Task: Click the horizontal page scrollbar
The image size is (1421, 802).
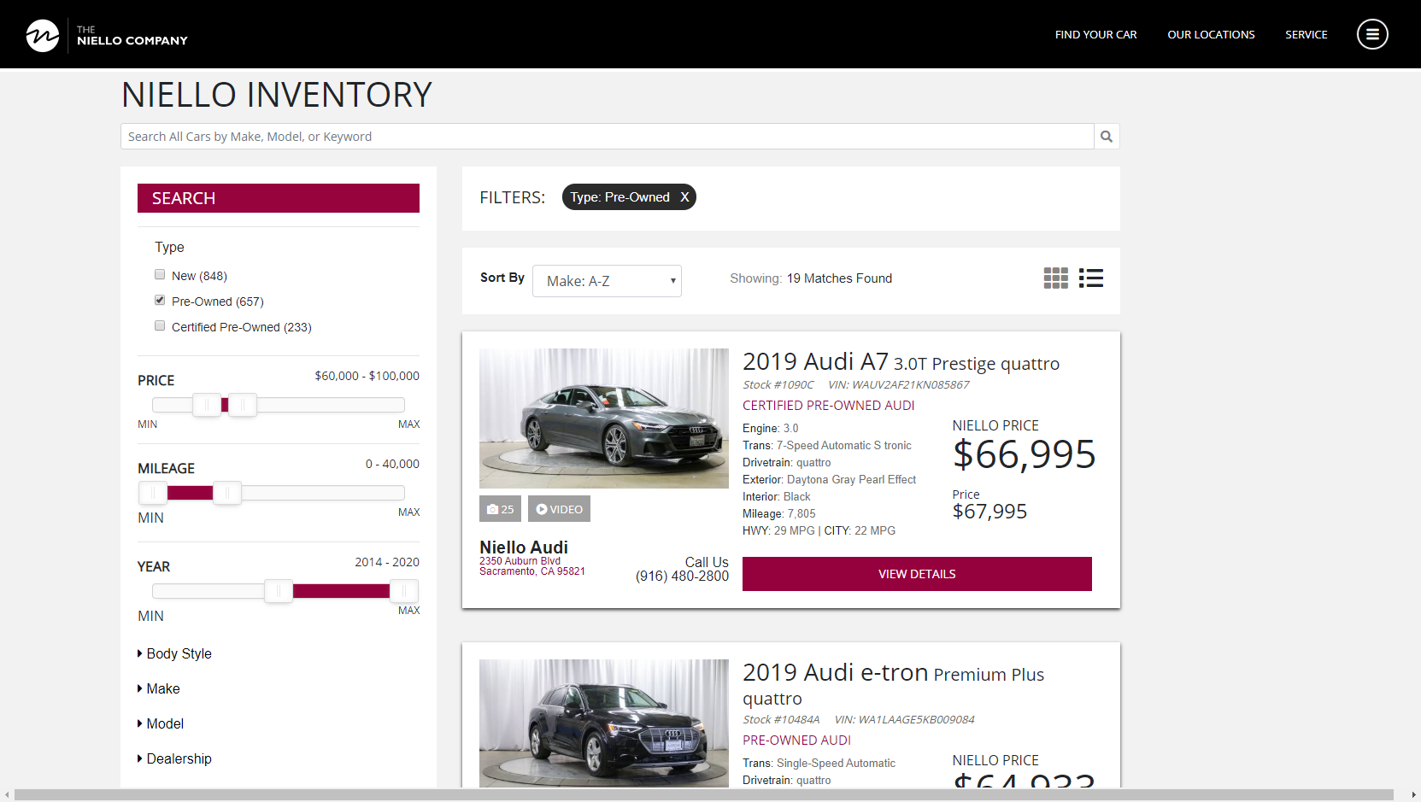Action: [704, 795]
